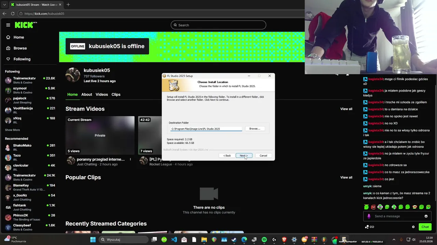
Task: Open File Explorer from the taskbar
Action: 204,240
